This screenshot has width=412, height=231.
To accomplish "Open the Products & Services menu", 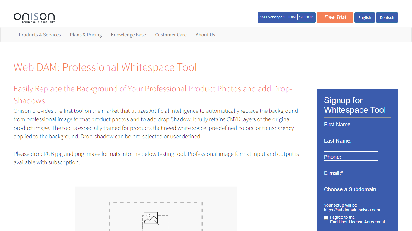I will (x=40, y=35).
